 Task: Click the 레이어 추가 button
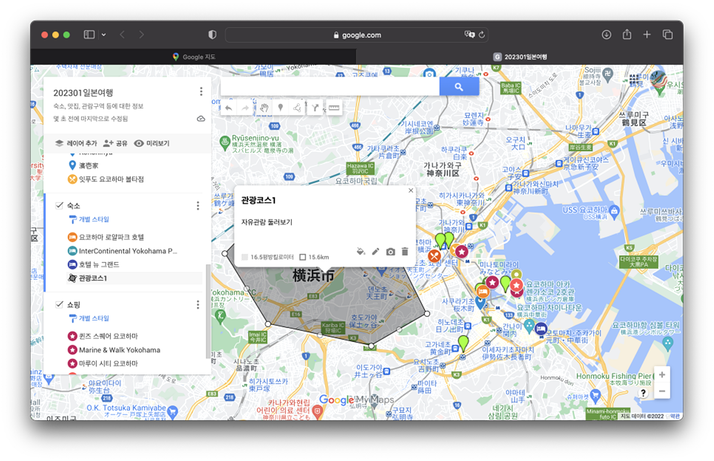76,143
